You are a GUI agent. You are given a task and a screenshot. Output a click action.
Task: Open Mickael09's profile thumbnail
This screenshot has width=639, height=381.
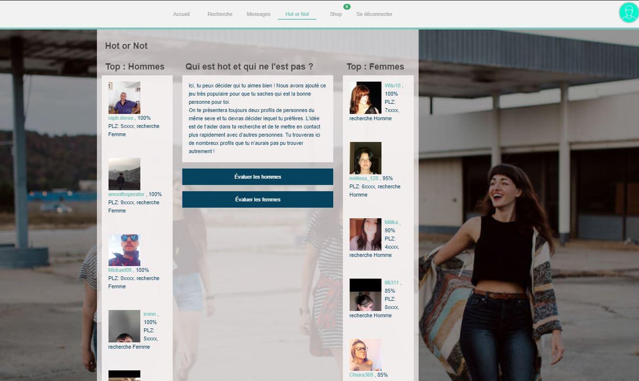coord(124,250)
